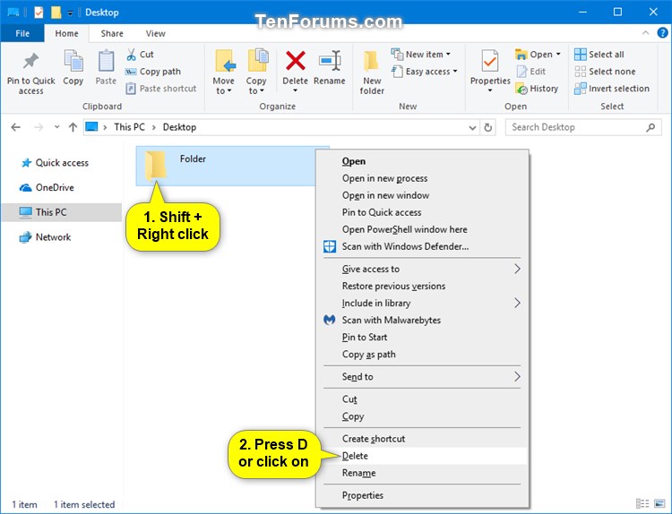Click Copy path in the ribbon
The height and width of the screenshot is (514, 672).
click(x=153, y=72)
